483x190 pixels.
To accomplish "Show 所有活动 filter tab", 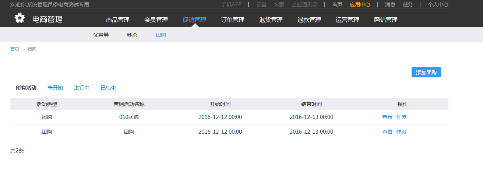I will [26, 88].
